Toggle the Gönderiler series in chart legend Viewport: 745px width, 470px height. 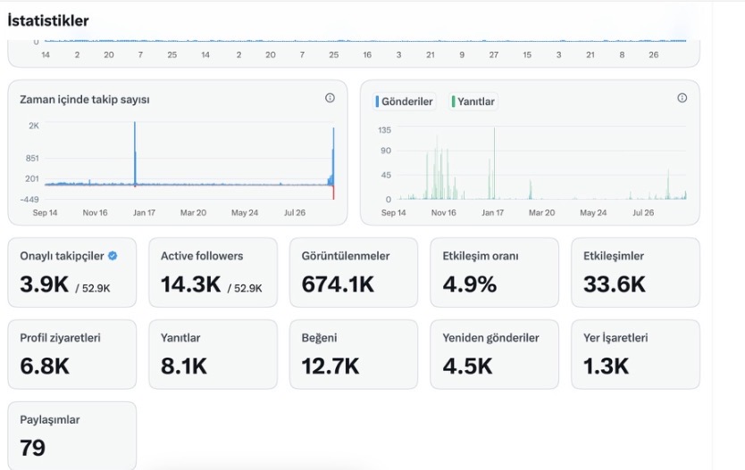point(404,102)
